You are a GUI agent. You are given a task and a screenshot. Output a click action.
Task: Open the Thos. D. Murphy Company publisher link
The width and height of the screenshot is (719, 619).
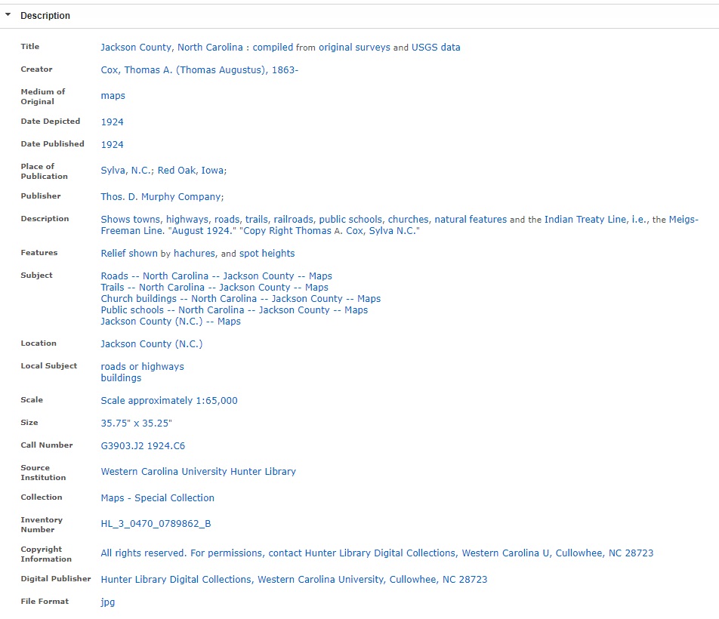(161, 196)
